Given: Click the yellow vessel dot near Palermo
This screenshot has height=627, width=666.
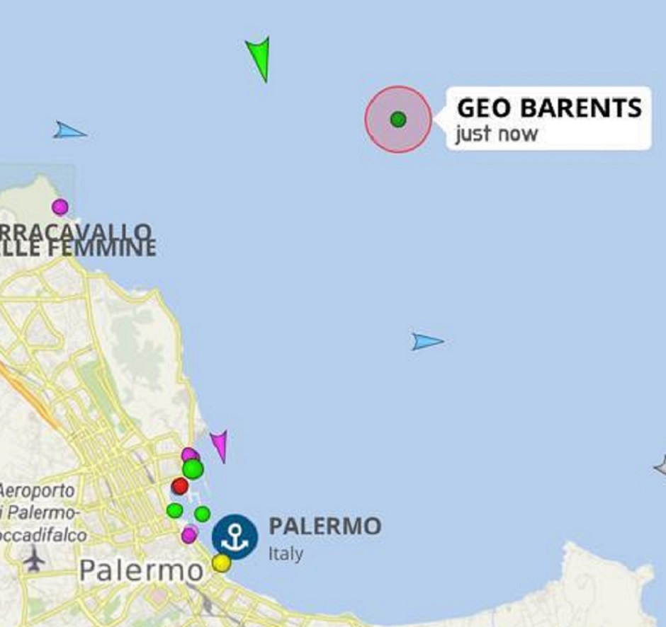Looking at the screenshot, I should pyautogui.click(x=221, y=563).
